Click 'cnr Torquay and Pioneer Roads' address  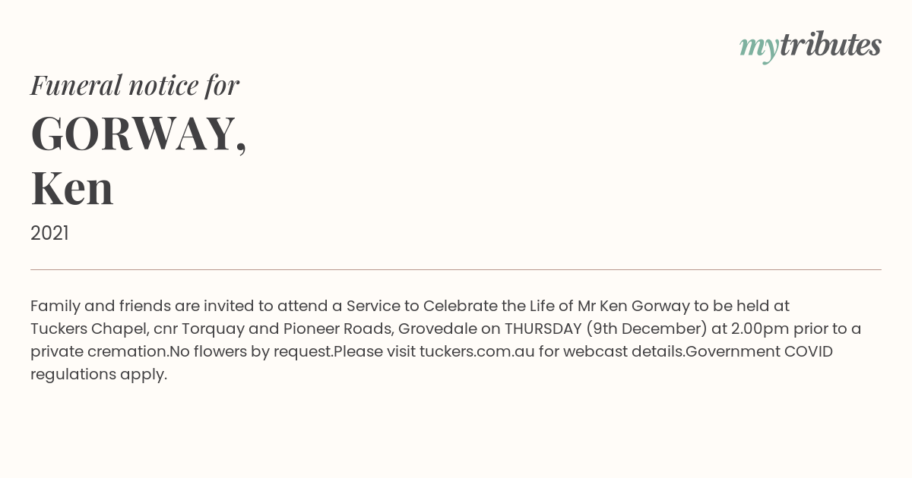[272, 329]
